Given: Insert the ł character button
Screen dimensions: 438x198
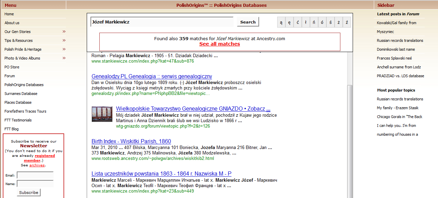Looking at the screenshot, I should point(306,22).
